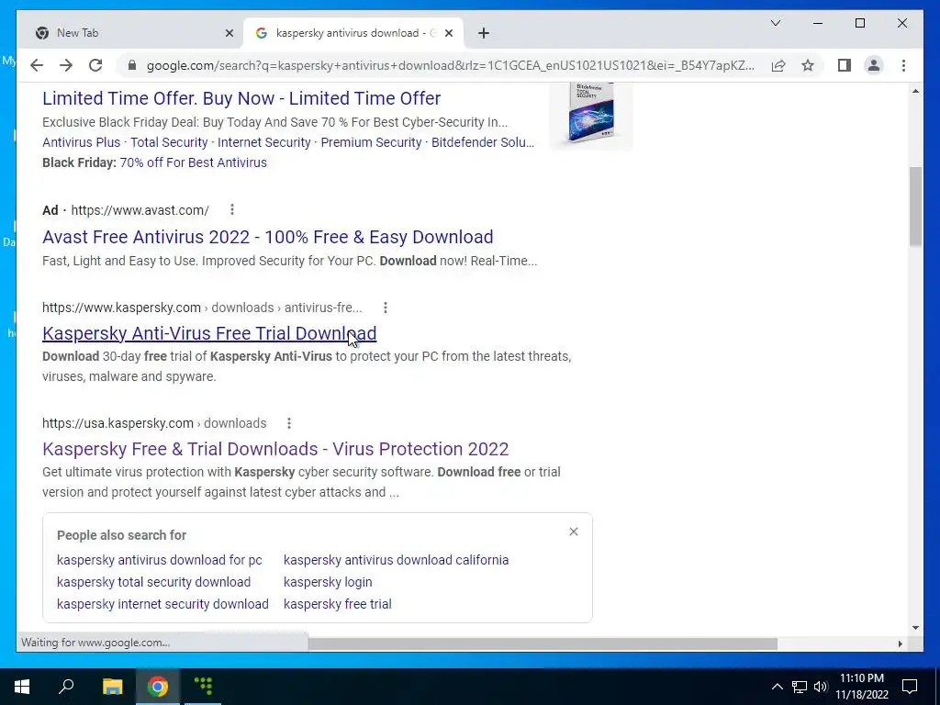This screenshot has height=705, width=940.
Task: Open the Windows Start menu
Action: coord(22,687)
